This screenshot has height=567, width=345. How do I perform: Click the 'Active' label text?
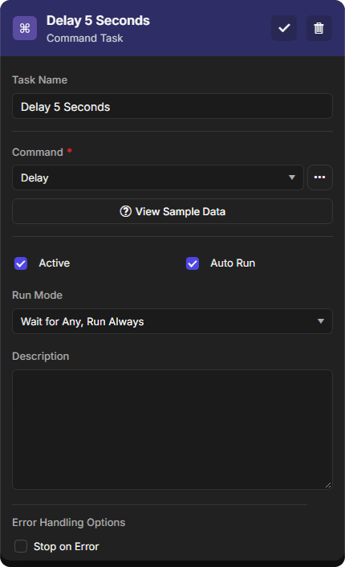[x=55, y=263]
